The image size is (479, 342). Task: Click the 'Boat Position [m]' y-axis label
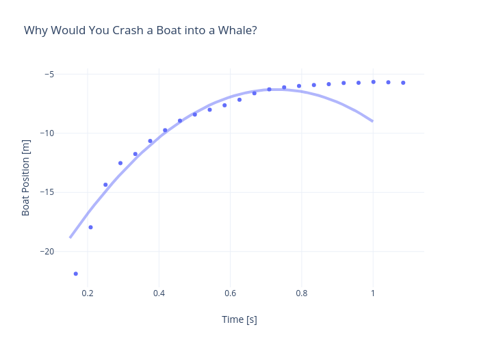[26, 178]
